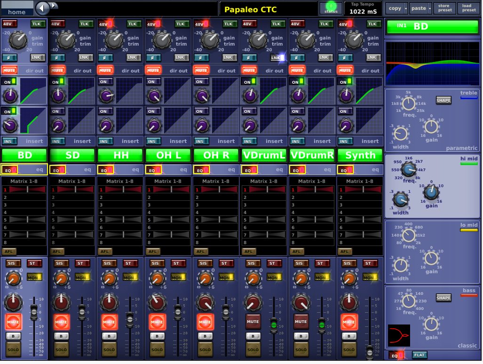483x364 pixels.
Task: Open the copy dropdown arrow
Action: (405, 8)
